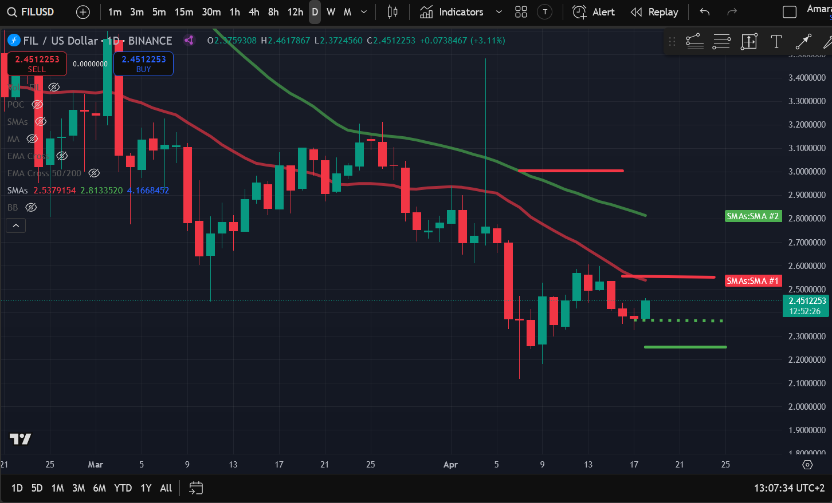Click the TradingView logo
This screenshot has height=503, width=832.
coord(21,439)
